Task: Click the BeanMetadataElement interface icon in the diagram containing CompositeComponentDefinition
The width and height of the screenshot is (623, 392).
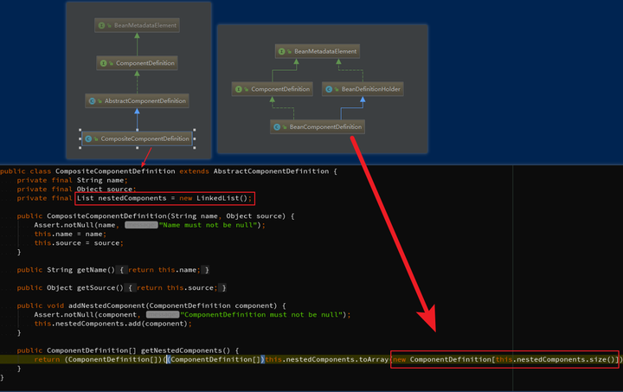Action: tap(102, 25)
